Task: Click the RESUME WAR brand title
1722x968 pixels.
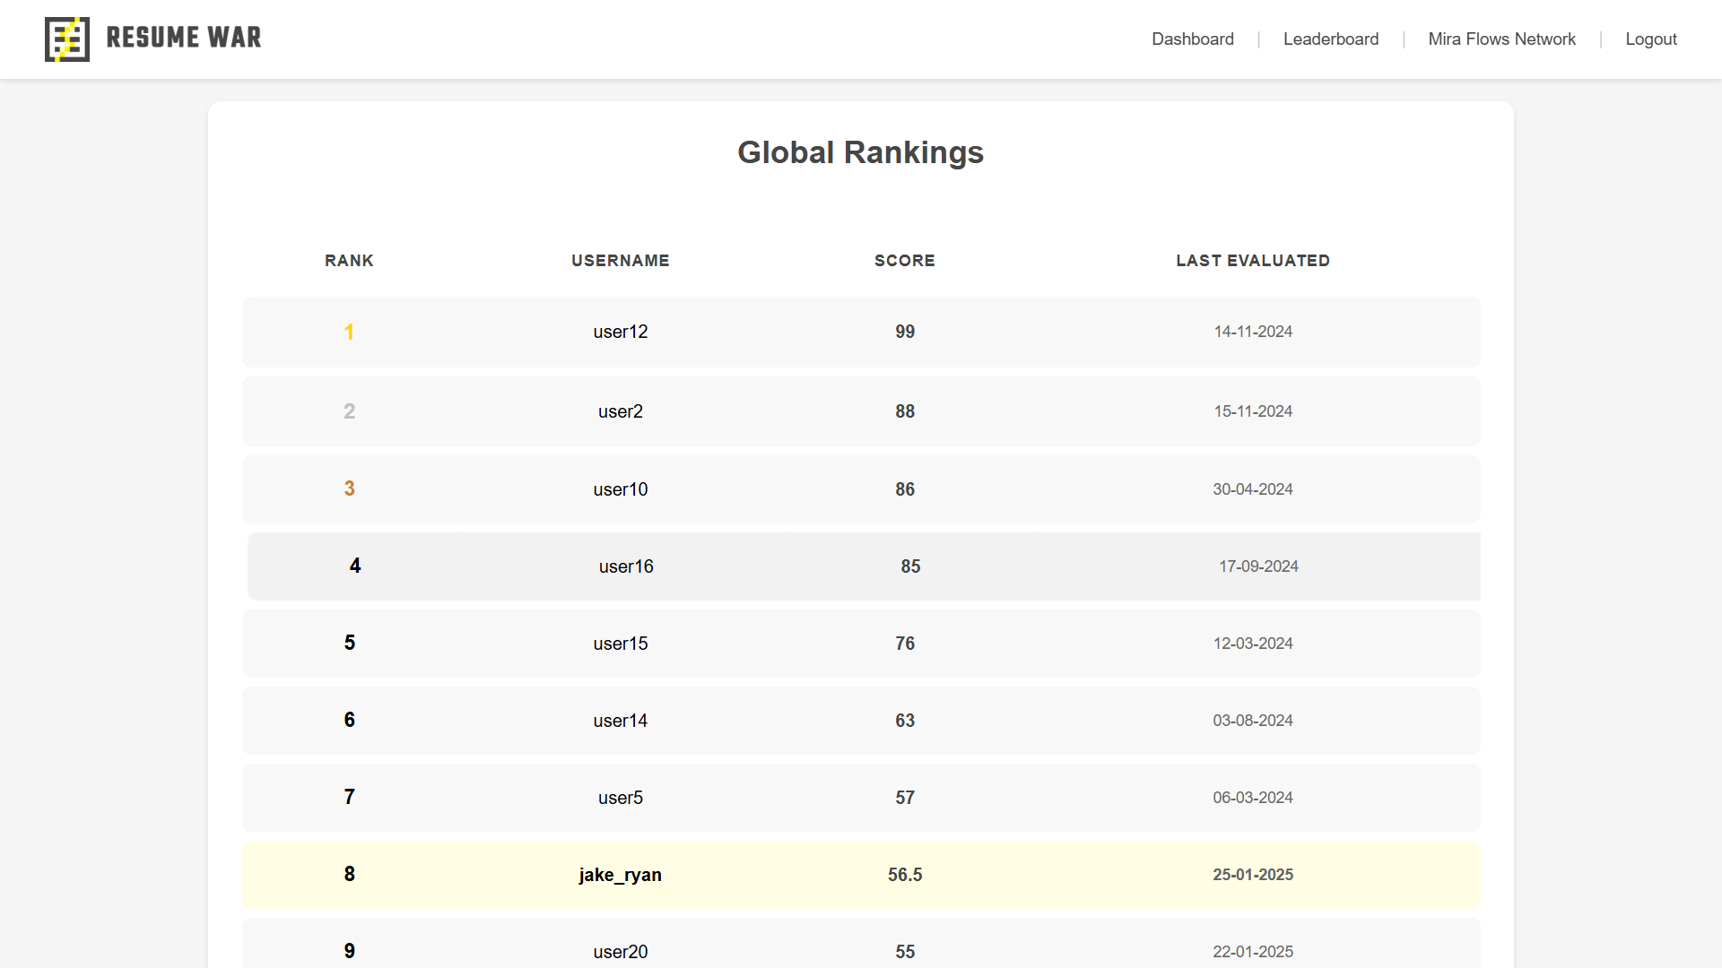Action: (184, 38)
